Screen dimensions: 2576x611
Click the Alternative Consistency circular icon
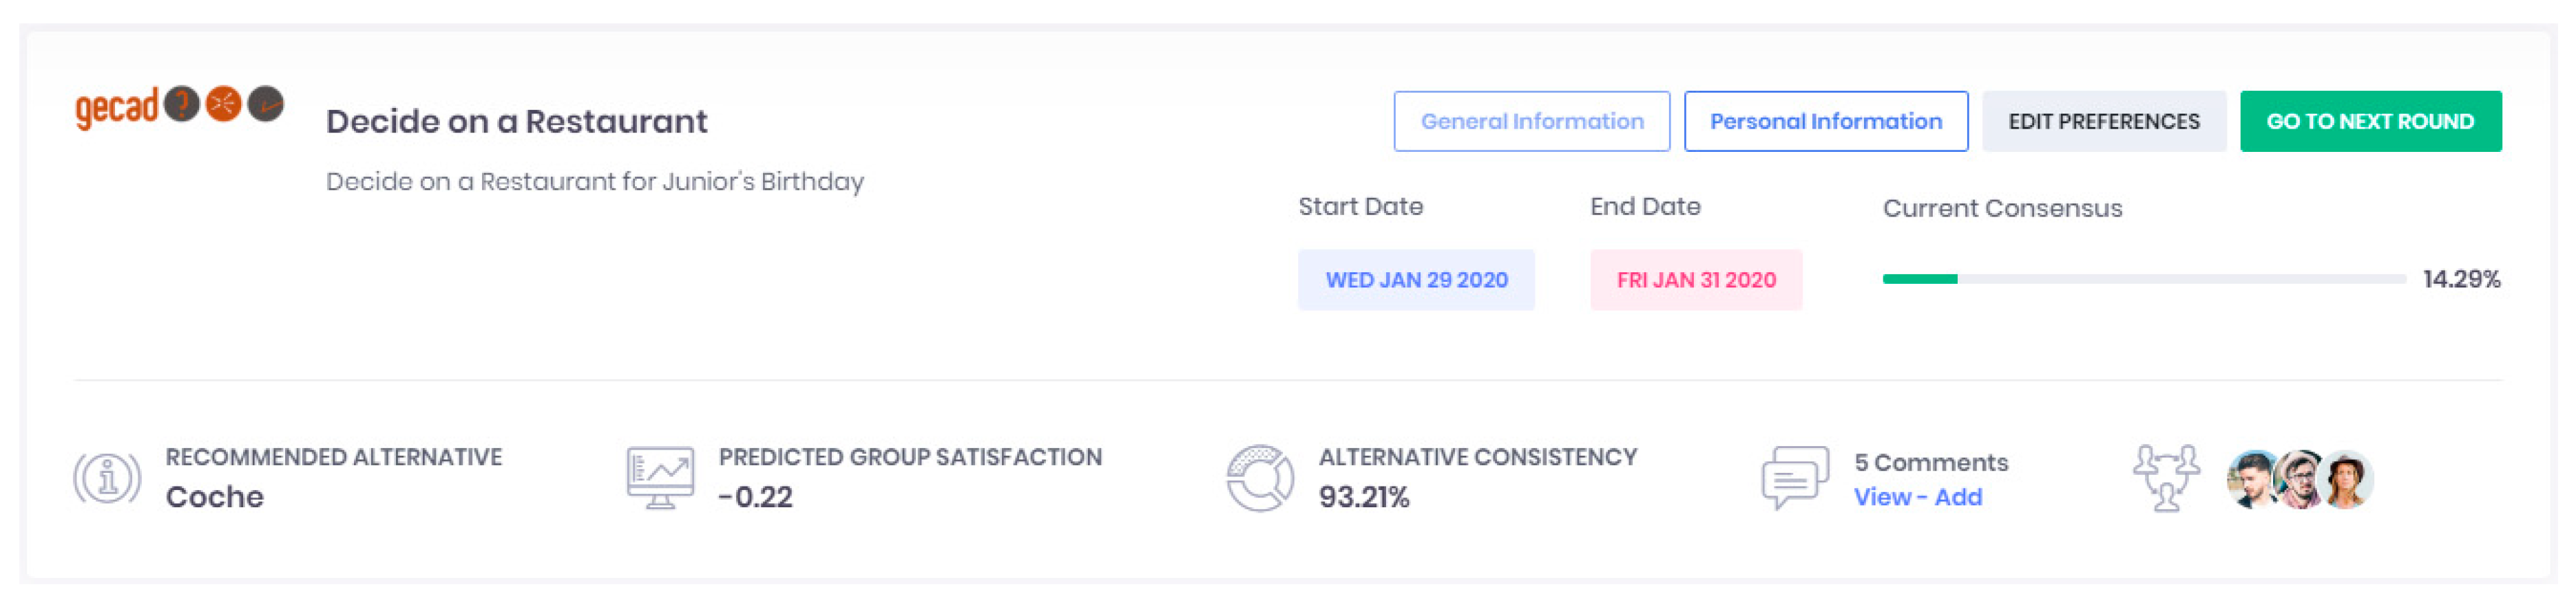1260,478
